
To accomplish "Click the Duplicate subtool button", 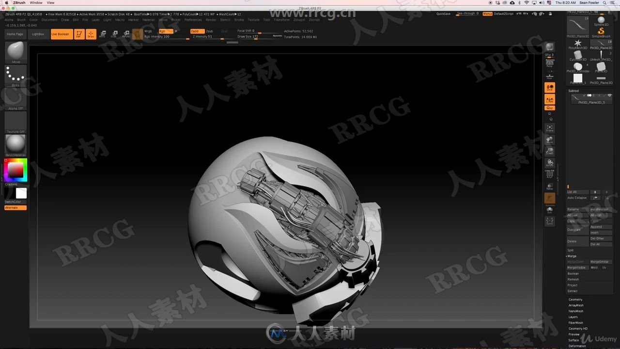I will 577,230.
